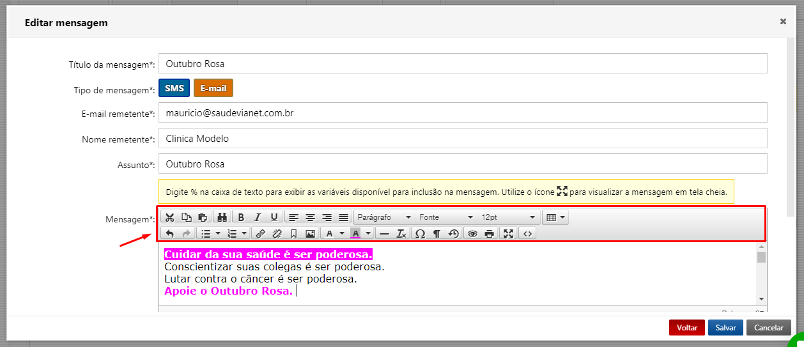Expand bullet list style arrow

[218, 234]
